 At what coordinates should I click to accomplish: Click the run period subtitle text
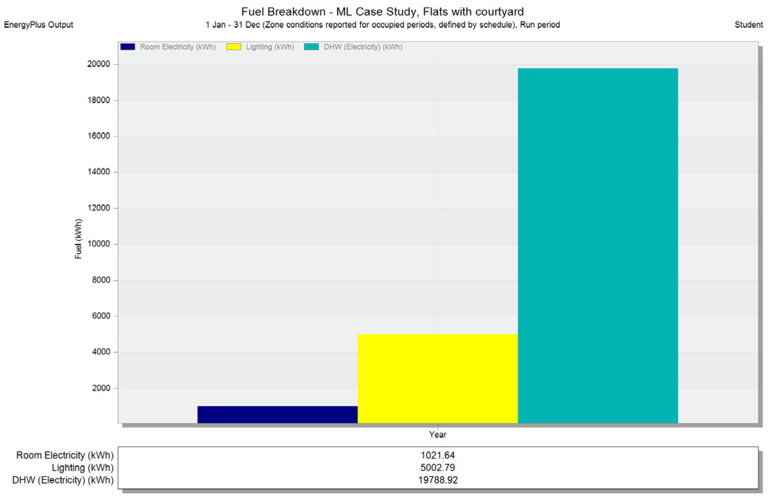382,25
